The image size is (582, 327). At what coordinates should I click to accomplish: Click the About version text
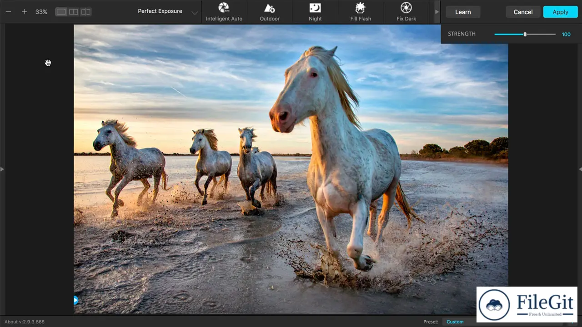pyautogui.click(x=25, y=322)
